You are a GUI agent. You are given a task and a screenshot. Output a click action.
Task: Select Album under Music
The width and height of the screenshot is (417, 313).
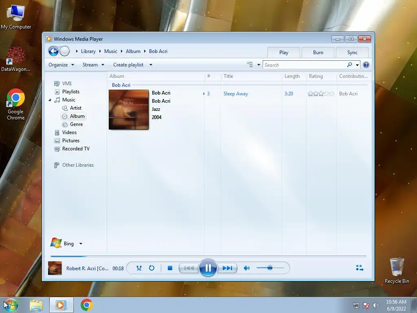click(x=77, y=116)
